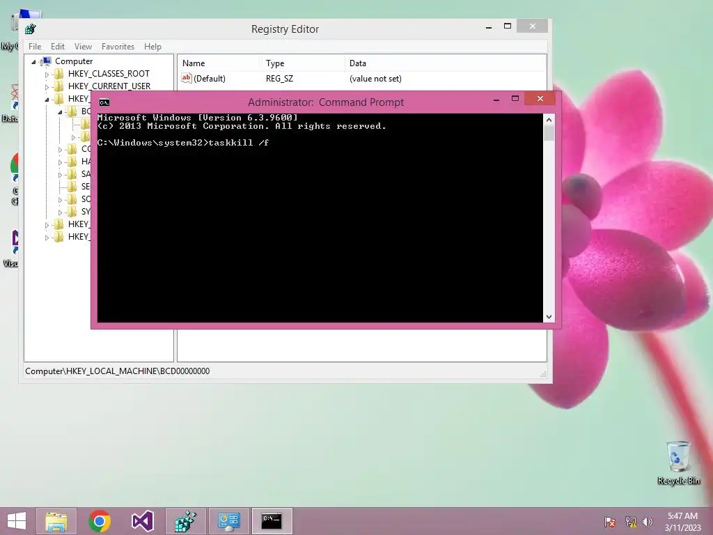Close the Command Prompt window
The width and height of the screenshot is (713, 535).
tap(540, 99)
